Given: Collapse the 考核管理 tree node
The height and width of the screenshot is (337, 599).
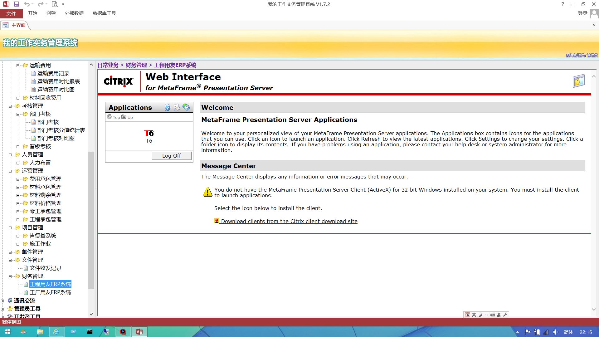Looking at the screenshot, I should tap(10, 106).
